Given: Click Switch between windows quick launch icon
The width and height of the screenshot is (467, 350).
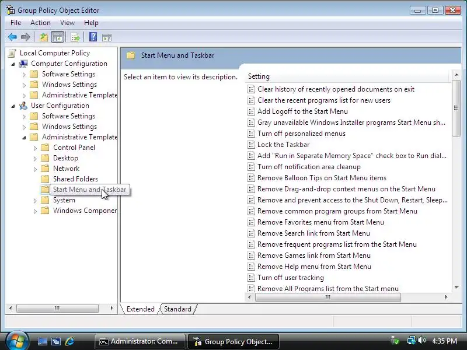Looking at the screenshot, I should [x=56, y=341].
